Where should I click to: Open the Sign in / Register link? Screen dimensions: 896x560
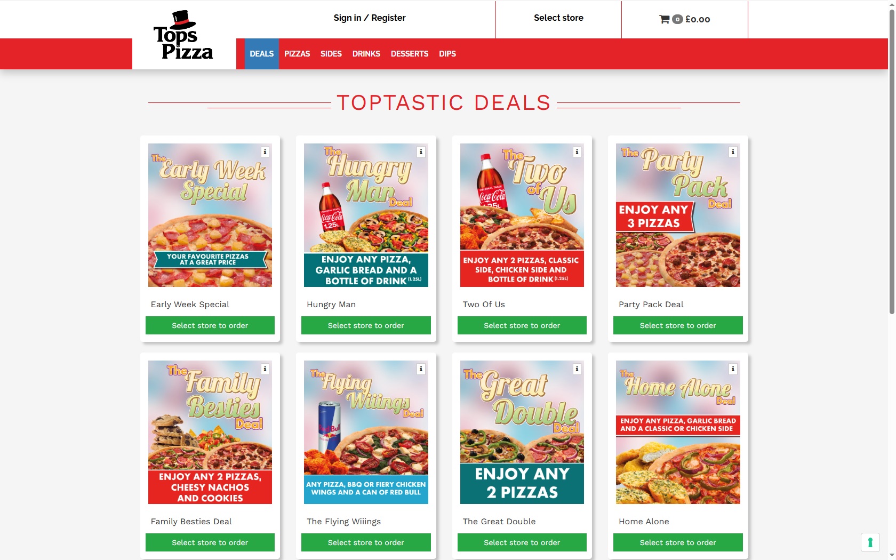[x=370, y=18]
